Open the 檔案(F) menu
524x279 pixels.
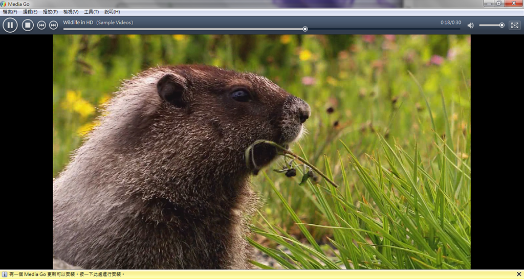point(10,12)
